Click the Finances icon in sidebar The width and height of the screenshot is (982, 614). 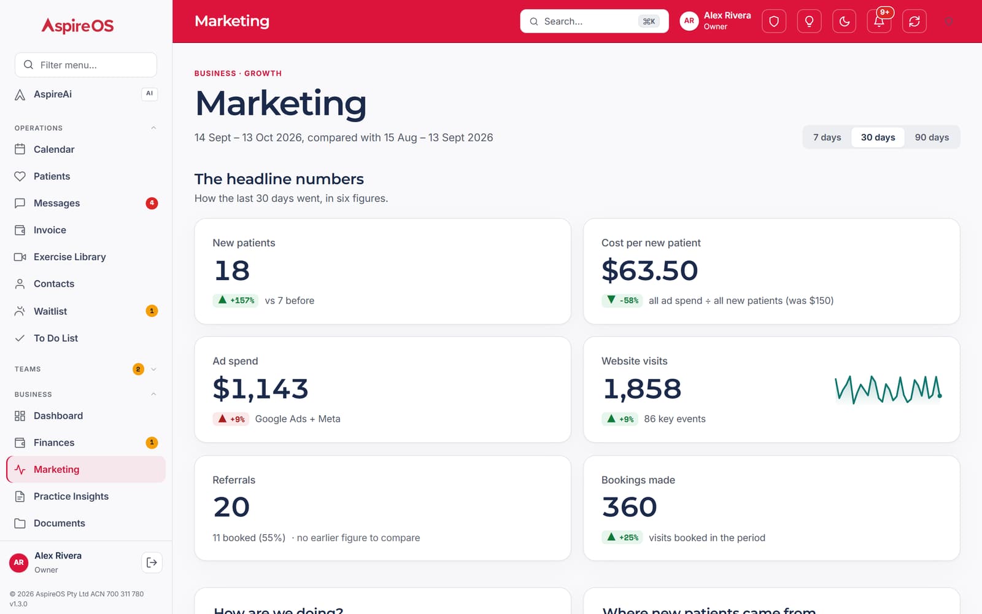pyautogui.click(x=20, y=443)
